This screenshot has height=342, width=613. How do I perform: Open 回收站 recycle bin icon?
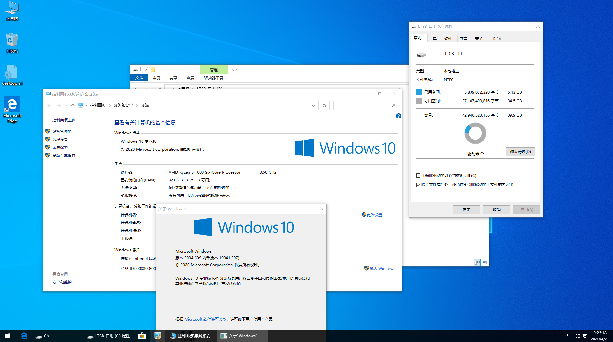(12, 43)
